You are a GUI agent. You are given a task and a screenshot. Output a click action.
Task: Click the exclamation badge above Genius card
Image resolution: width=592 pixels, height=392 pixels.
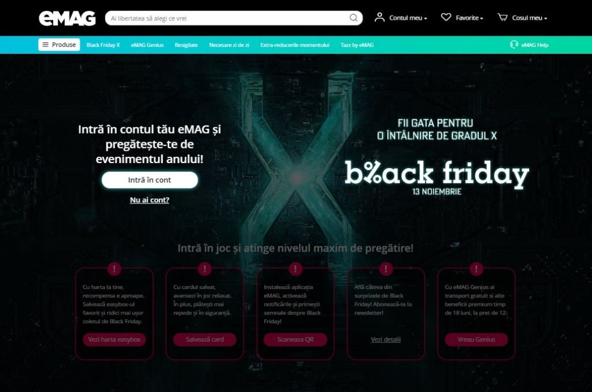pos(476,269)
